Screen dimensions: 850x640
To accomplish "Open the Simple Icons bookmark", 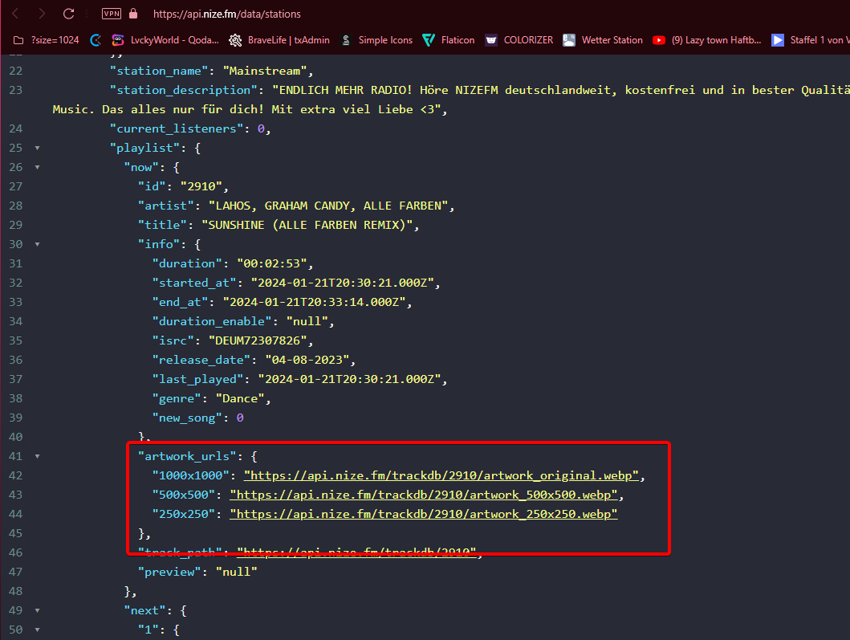I will click(x=376, y=39).
